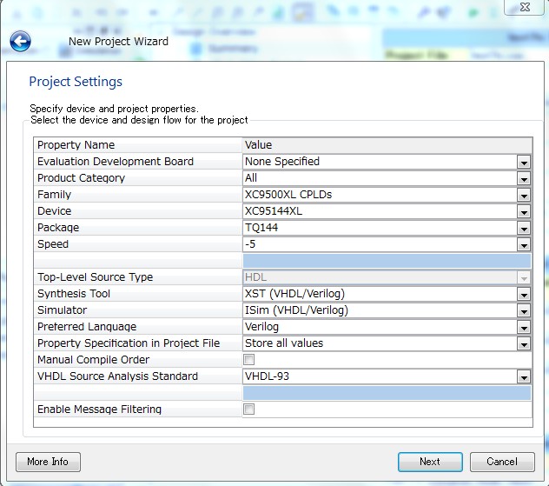Close the New Project Wizard window
The width and height of the screenshot is (549, 486).
524,7
